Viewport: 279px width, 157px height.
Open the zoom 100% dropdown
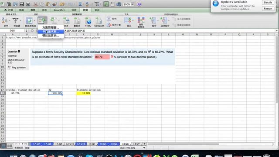pyautogui.click(x=133, y=4)
